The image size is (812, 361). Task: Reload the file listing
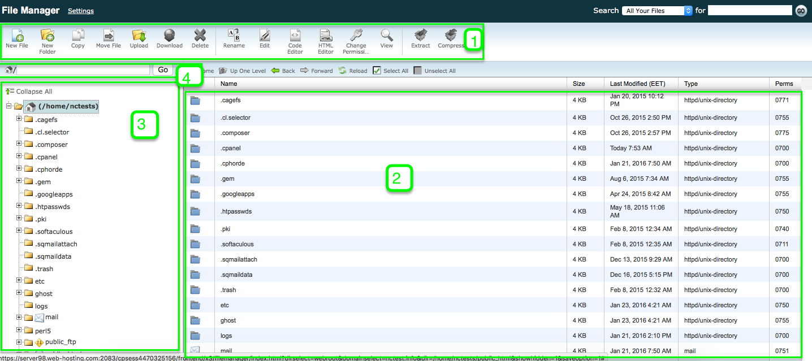353,71
